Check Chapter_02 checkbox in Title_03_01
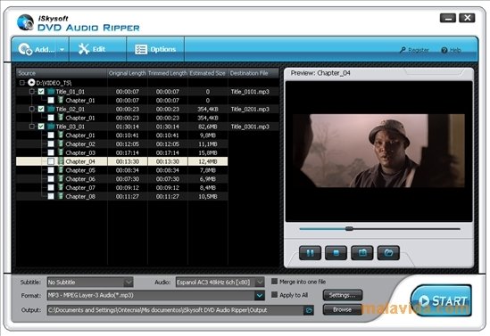Image resolution: width=490 pixels, height=336 pixels. pos(51,143)
